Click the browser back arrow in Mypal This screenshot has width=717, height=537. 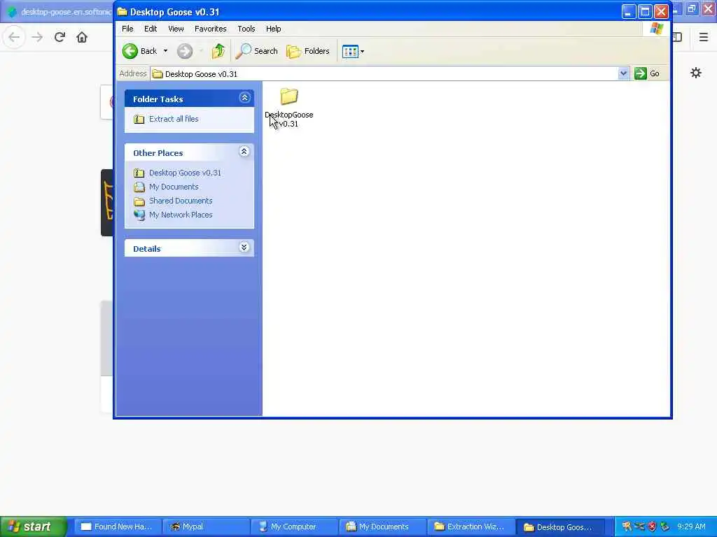click(x=14, y=37)
